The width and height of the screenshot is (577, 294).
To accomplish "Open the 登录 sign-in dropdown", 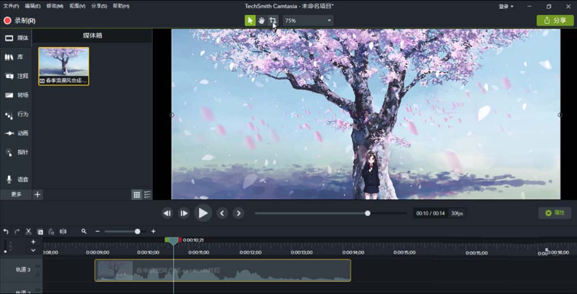I will 506,6.
